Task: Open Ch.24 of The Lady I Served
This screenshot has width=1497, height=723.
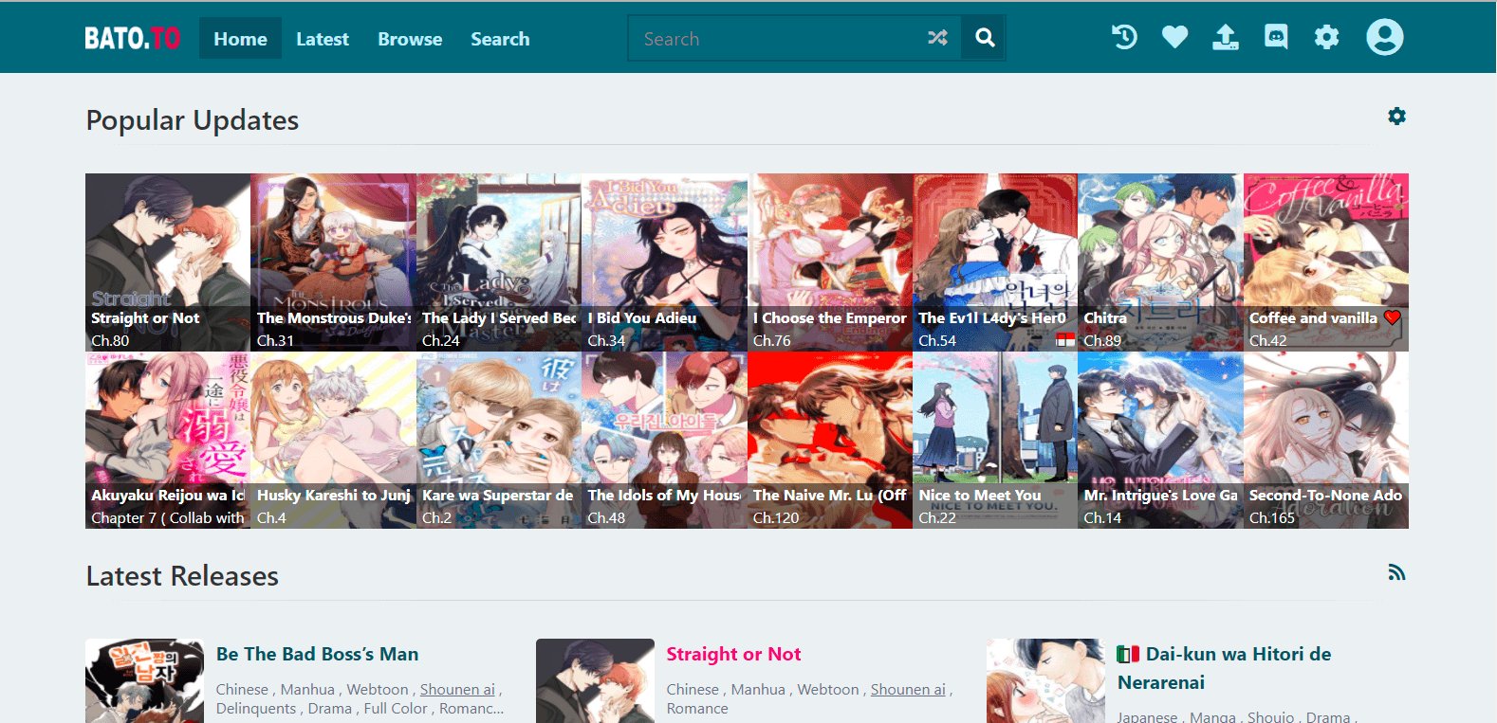Action: click(x=441, y=340)
